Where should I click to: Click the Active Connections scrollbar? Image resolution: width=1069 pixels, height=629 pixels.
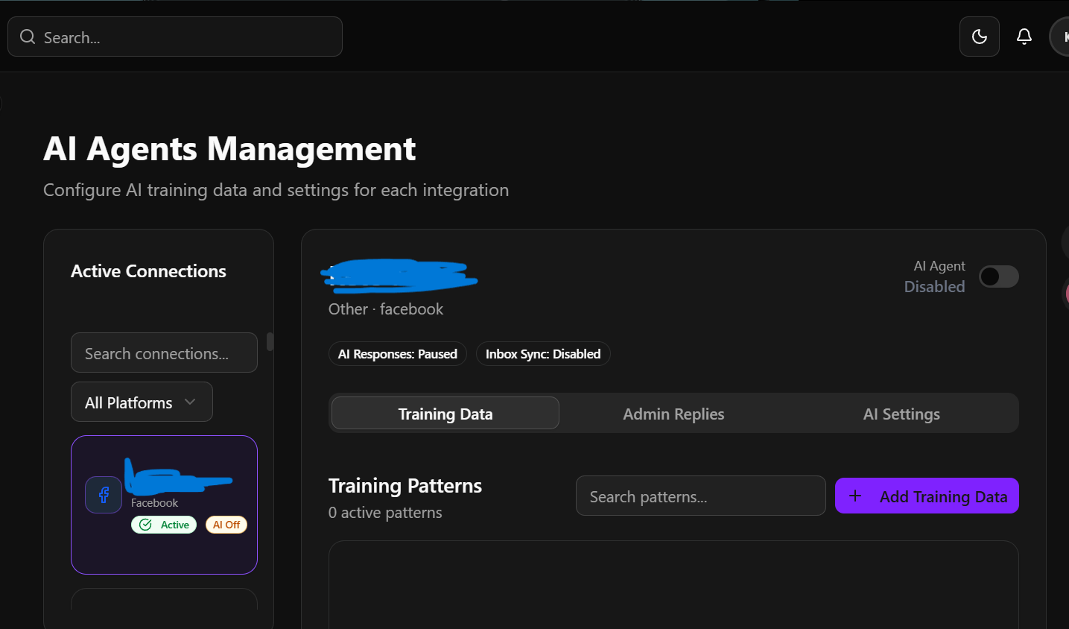270,341
